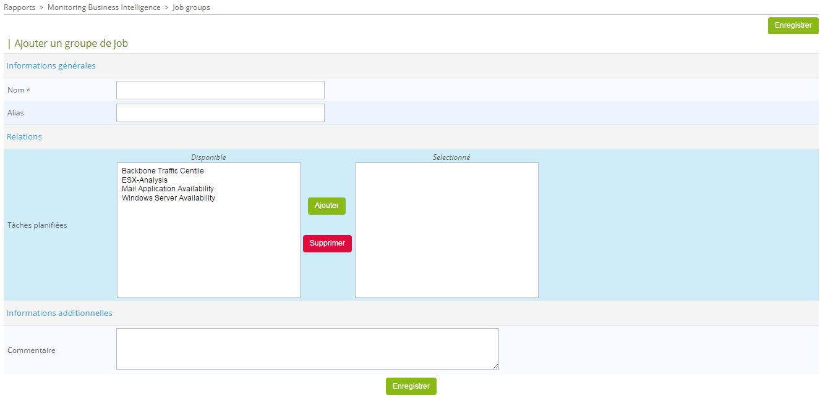The width and height of the screenshot is (820, 398).
Task: Choose ESX-Analysis from available tasks
Action: pyautogui.click(x=145, y=180)
